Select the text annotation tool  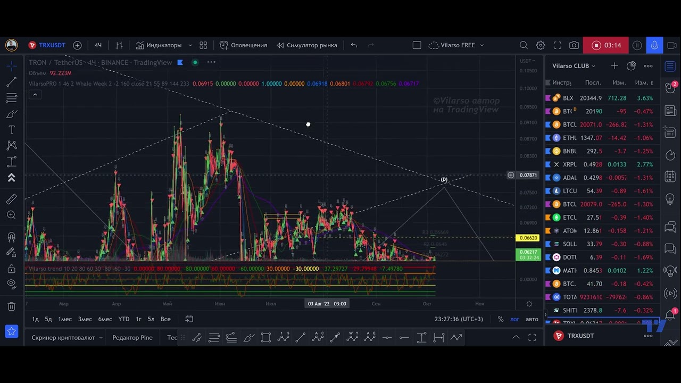[x=11, y=130]
